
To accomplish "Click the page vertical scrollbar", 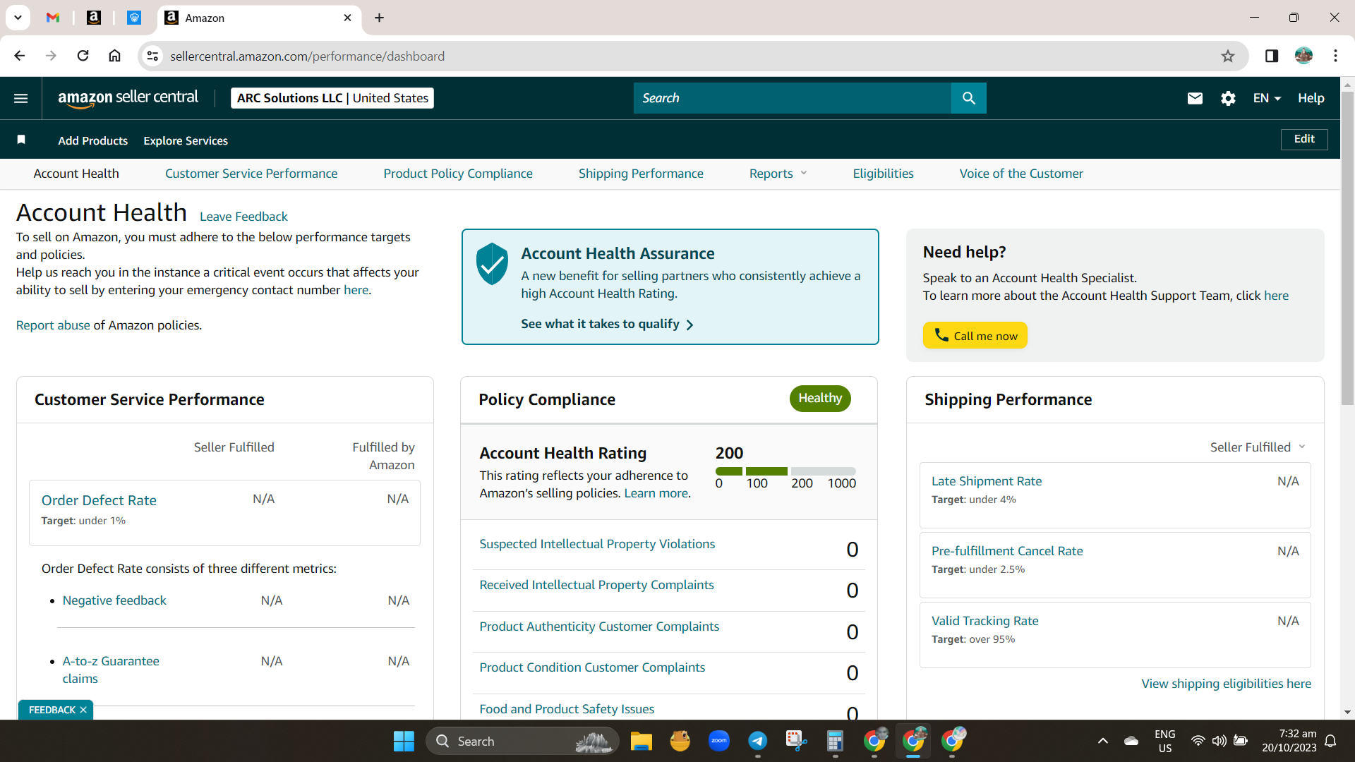I will [x=1347, y=248].
